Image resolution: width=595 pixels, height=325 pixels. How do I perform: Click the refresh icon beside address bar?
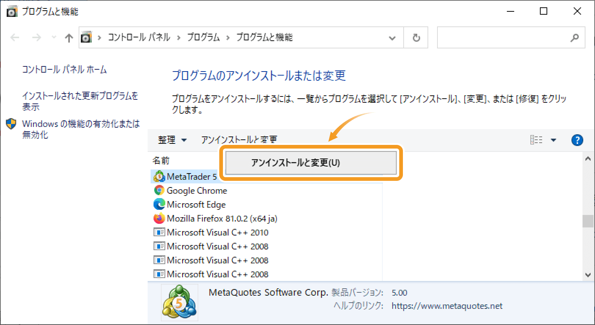pyautogui.click(x=416, y=38)
